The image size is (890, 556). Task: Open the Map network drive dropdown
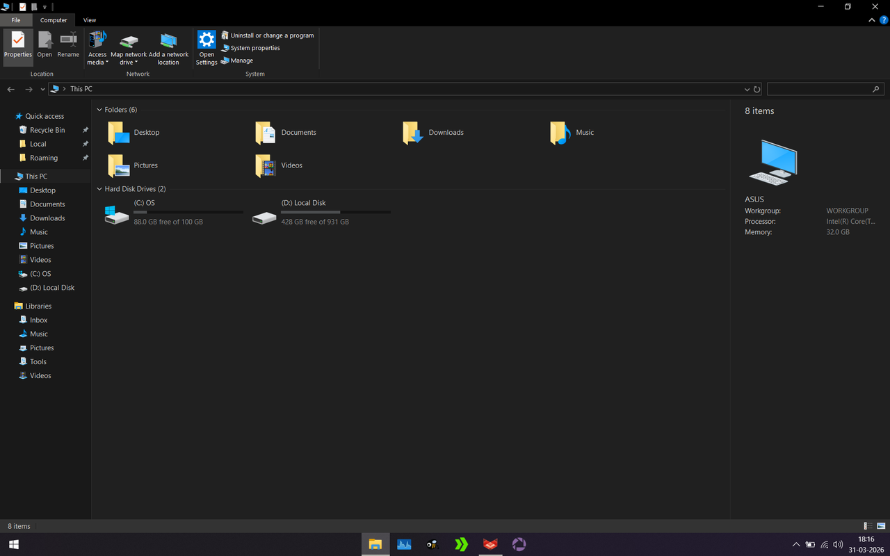point(129,47)
